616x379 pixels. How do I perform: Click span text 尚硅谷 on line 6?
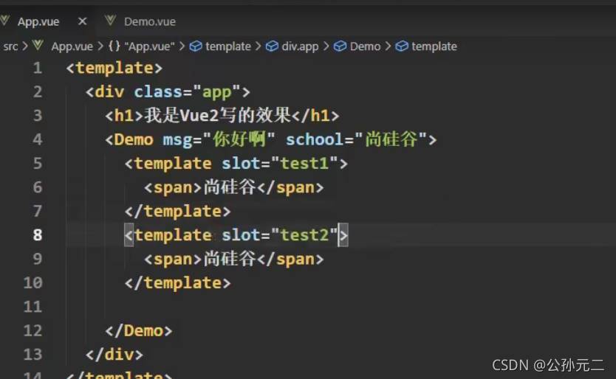pos(230,187)
